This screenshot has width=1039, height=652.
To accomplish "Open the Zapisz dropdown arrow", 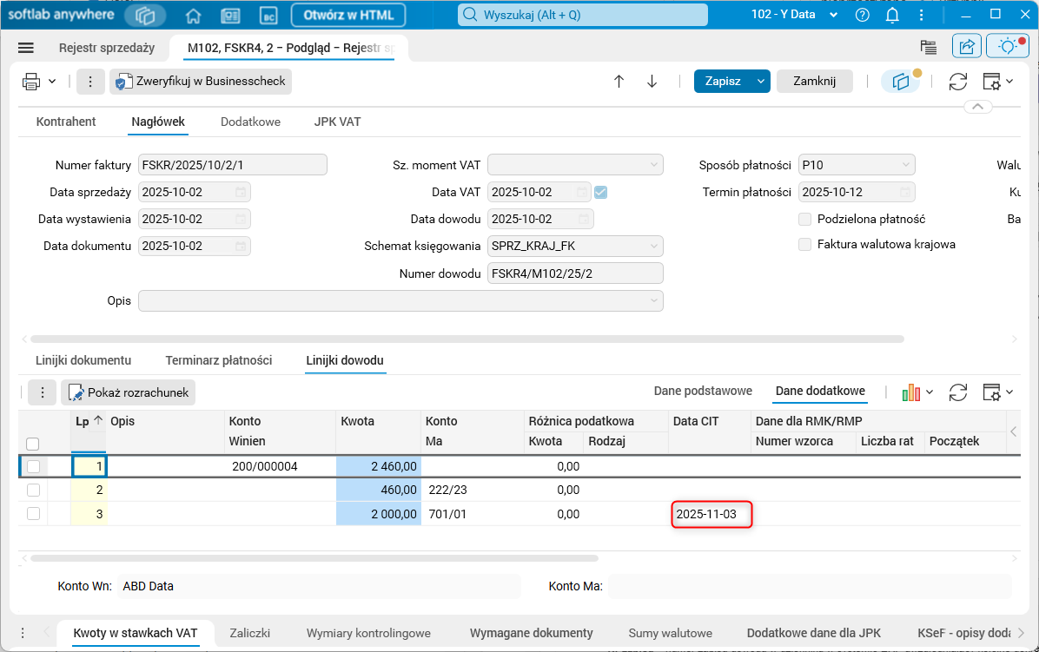I will pos(761,82).
